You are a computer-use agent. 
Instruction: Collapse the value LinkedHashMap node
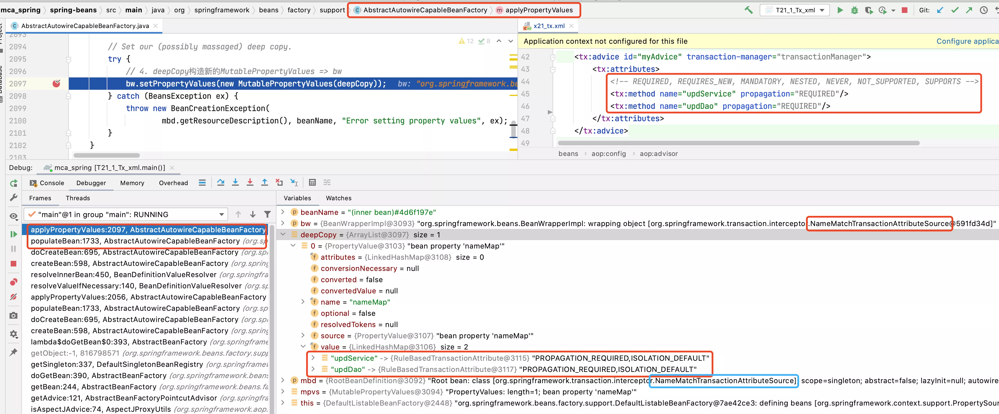(x=303, y=347)
